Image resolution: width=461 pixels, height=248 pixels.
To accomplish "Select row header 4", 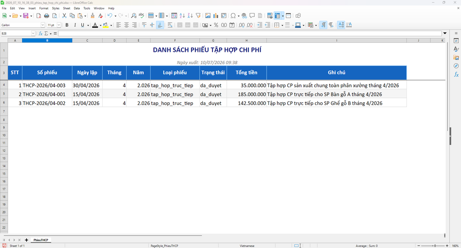I will tap(4, 85).
